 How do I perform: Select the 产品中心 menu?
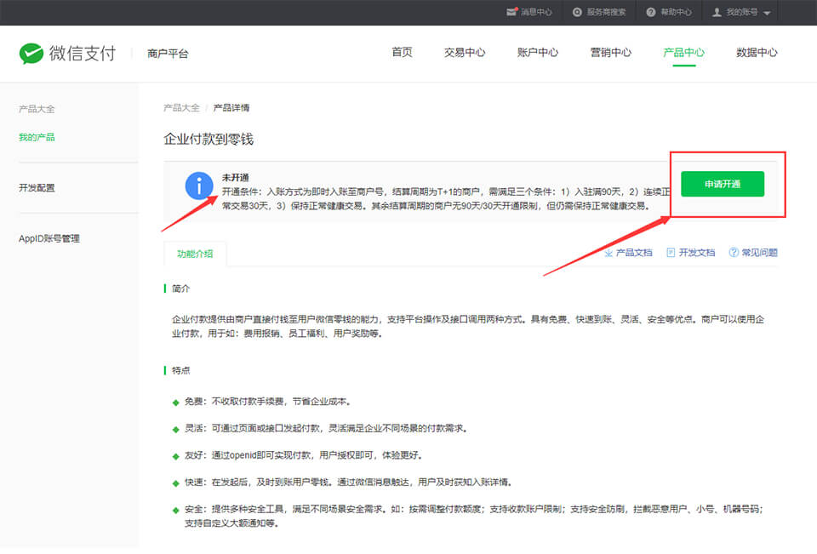pos(683,52)
